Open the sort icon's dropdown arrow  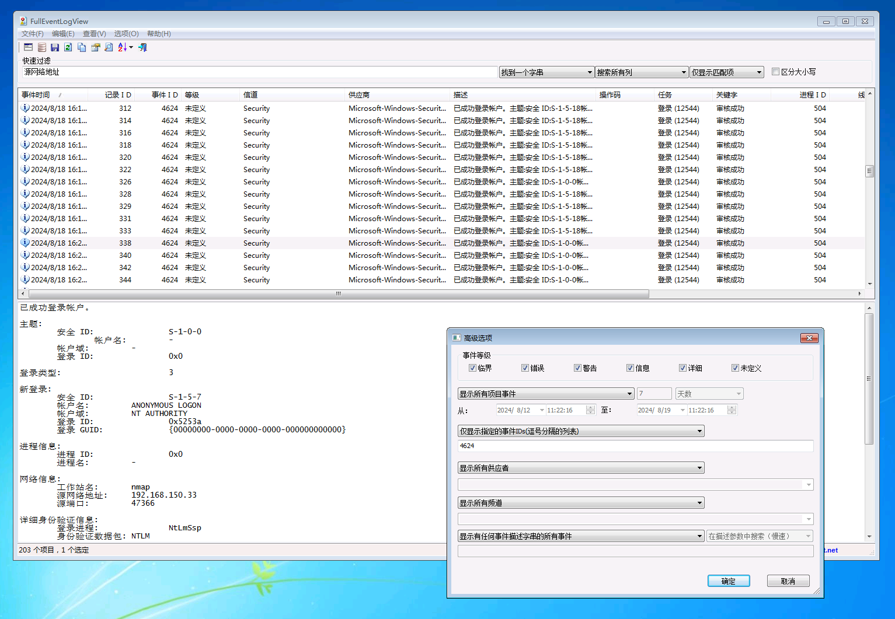click(131, 47)
